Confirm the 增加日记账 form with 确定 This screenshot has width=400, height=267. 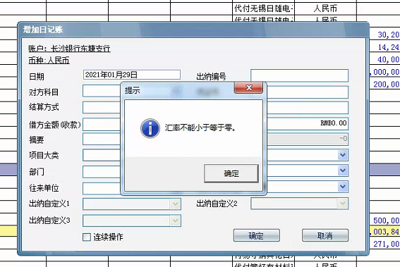click(256, 235)
